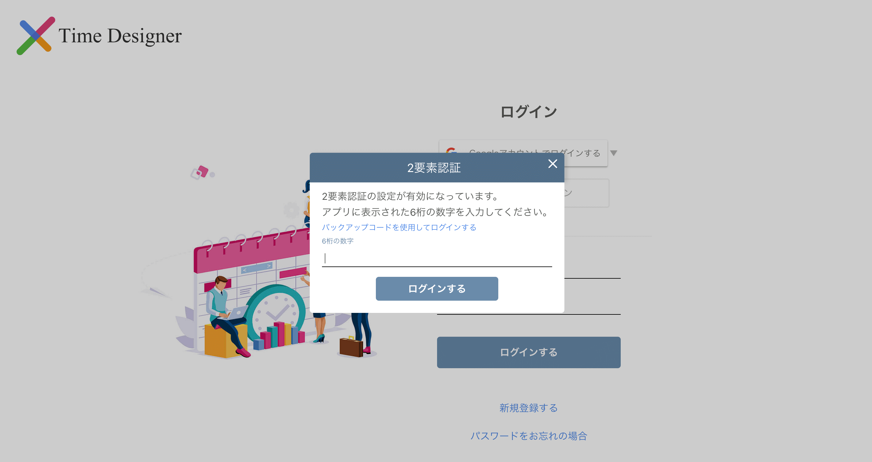Click the 6桁の数字 field label
The width and height of the screenshot is (872, 462).
pyautogui.click(x=337, y=241)
